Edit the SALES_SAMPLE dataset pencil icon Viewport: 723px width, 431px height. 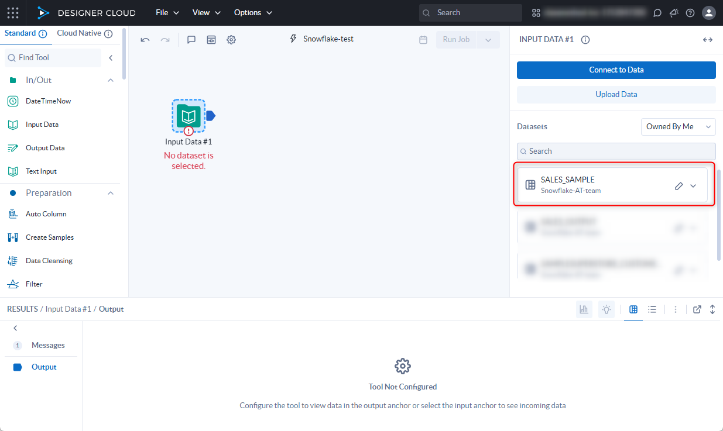tap(679, 186)
